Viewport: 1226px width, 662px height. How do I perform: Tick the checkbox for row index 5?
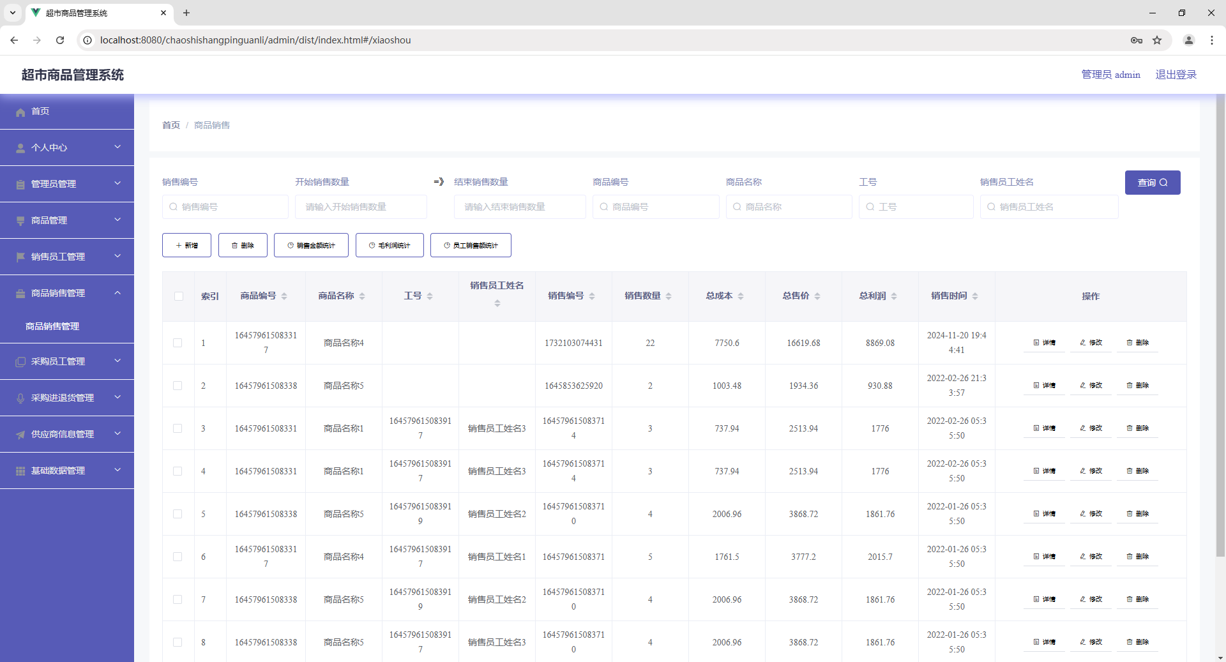178,514
